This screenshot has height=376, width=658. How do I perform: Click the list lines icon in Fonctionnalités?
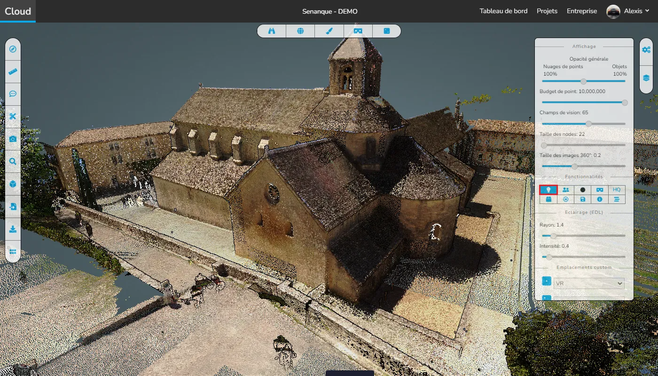click(x=617, y=199)
